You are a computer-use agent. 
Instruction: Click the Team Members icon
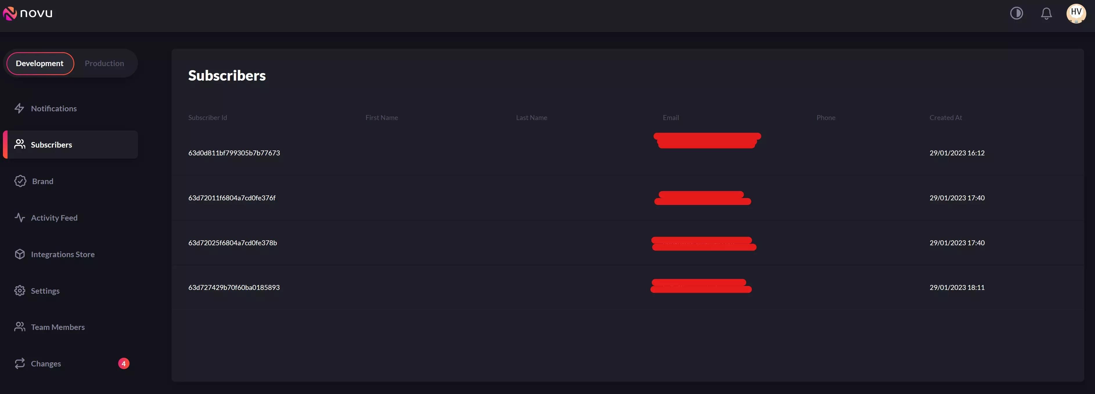[19, 327]
